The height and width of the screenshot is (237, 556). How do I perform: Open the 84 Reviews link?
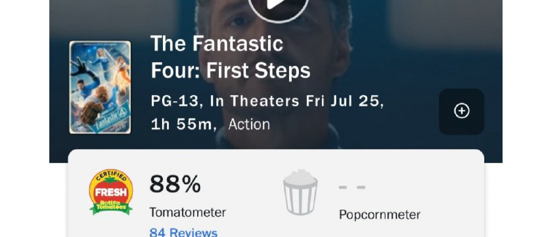(x=183, y=232)
